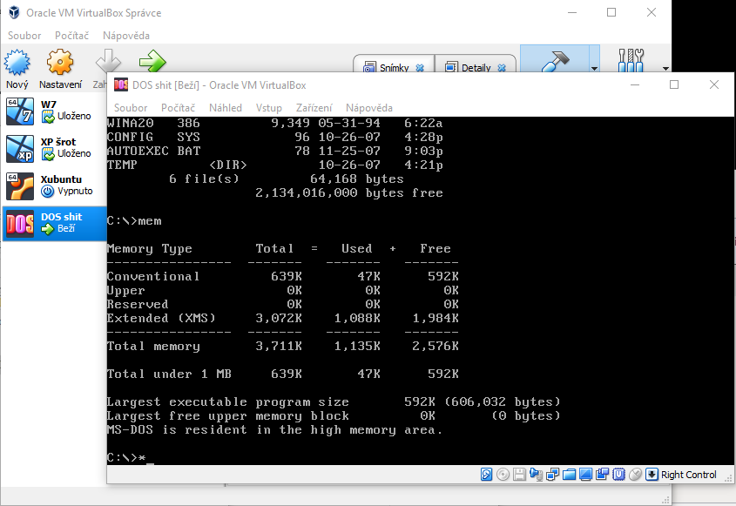
Task: Switch to the Detaily tab
Action: click(x=476, y=68)
